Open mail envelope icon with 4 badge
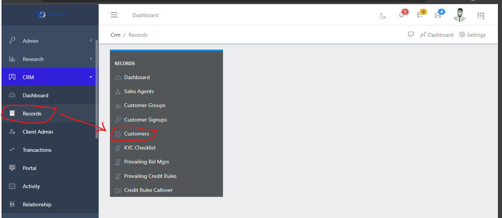Viewport: 502px width, 218px height. [x=438, y=15]
